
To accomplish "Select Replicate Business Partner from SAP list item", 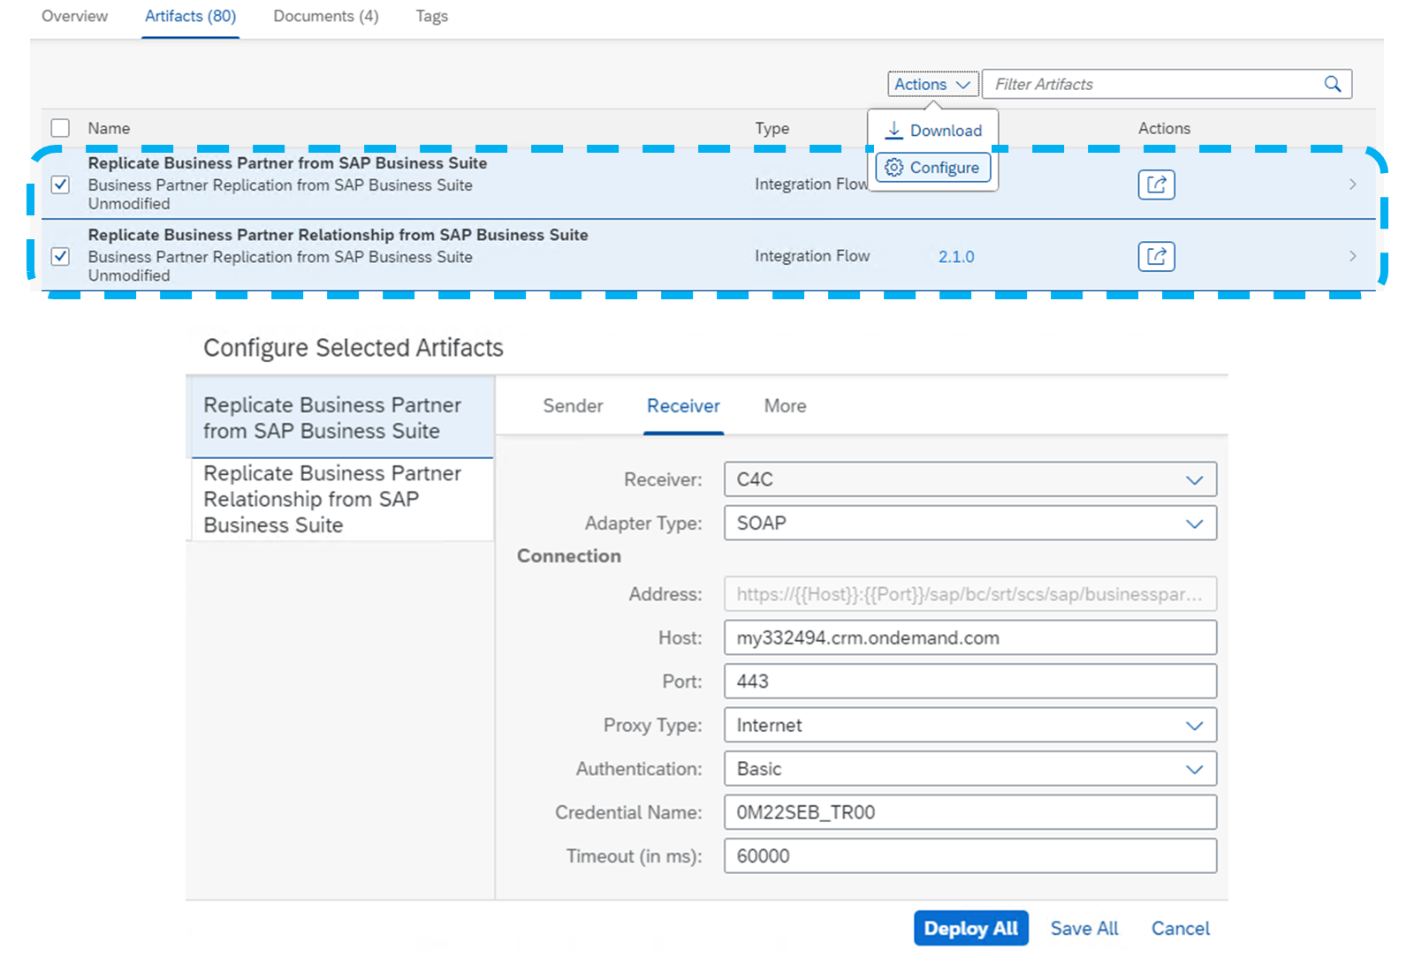I will tap(342, 418).
